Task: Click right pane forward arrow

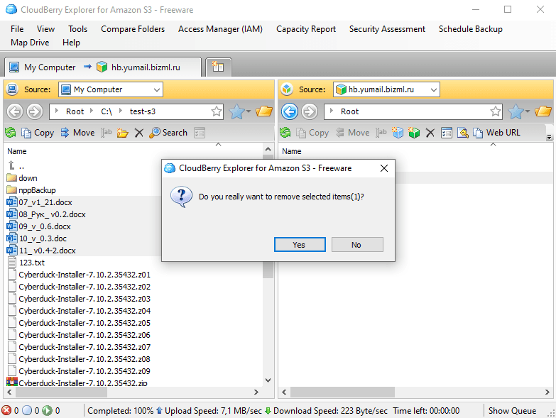Action: point(310,111)
